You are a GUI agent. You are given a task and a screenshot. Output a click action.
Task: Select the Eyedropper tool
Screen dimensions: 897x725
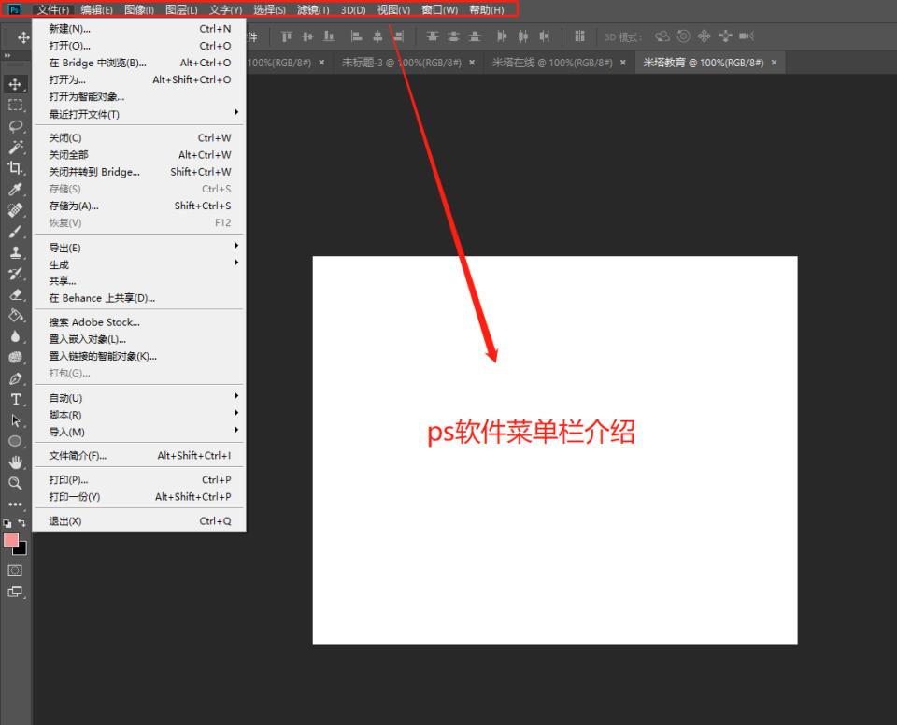point(16,189)
